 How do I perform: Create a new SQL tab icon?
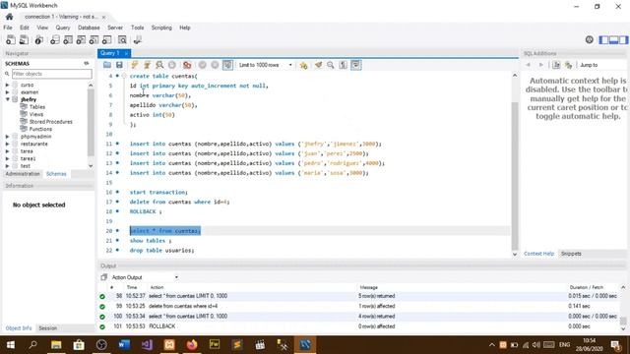(11, 39)
